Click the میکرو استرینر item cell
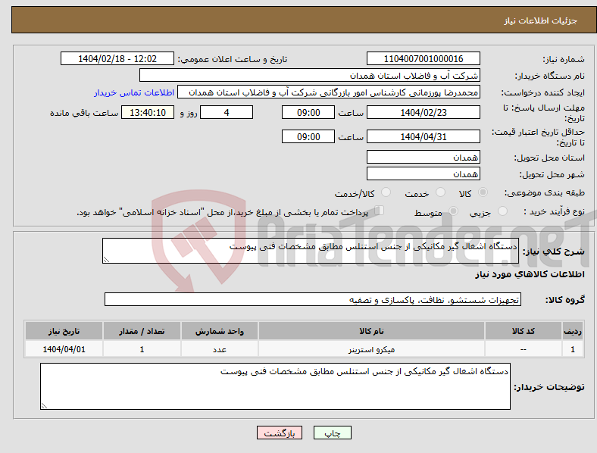Image resolution: width=597 pixels, height=453 pixels. click(371, 349)
